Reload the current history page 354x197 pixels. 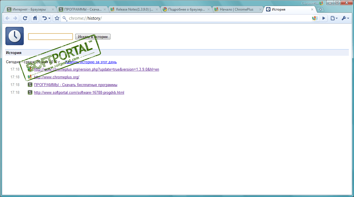[25, 18]
